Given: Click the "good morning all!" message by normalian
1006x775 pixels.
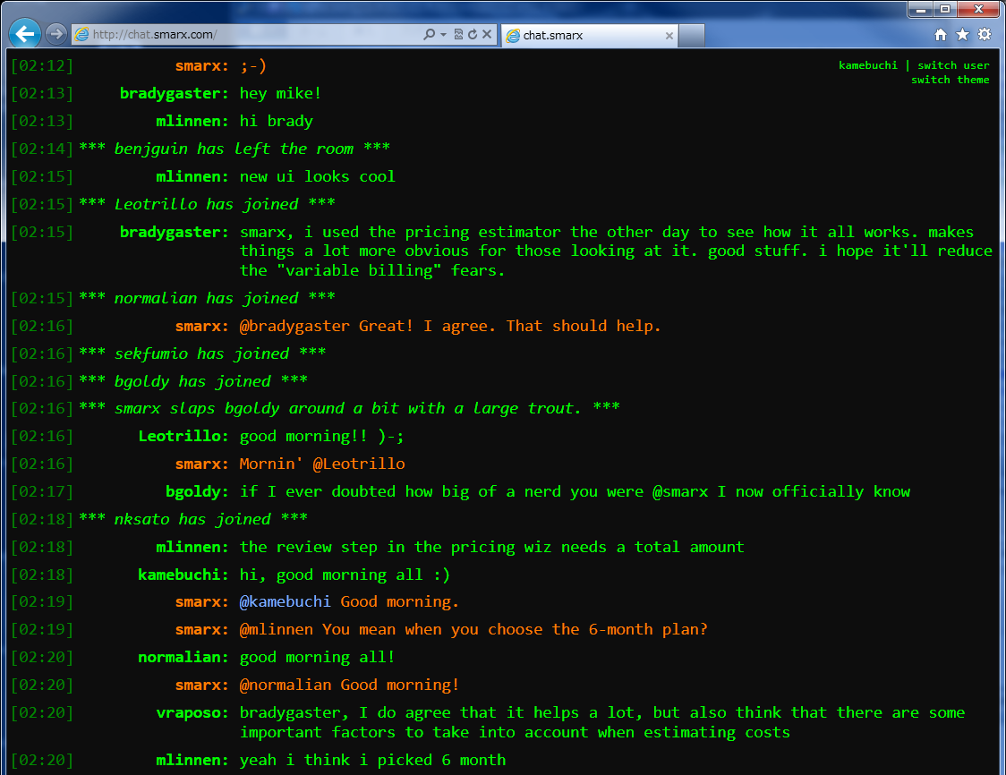Looking at the screenshot, I should click(x=317, y=657).
